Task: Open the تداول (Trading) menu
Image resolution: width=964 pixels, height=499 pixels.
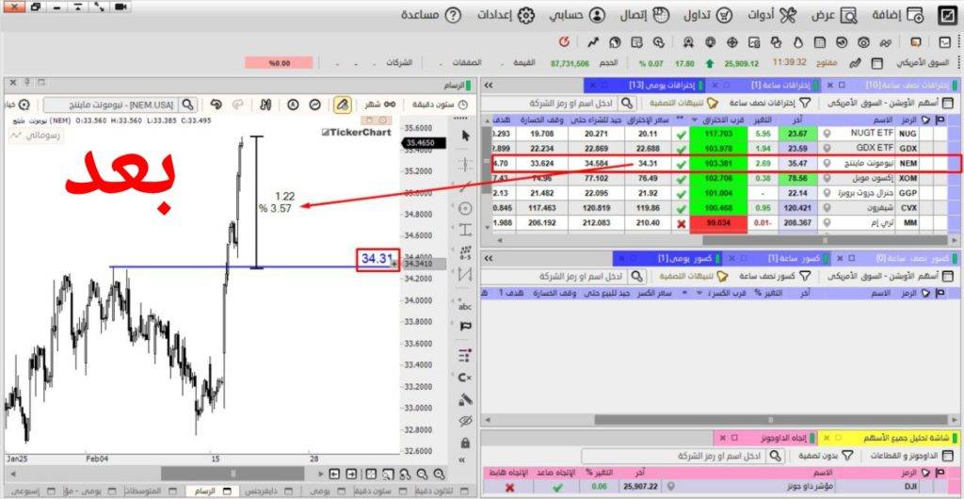Action: pos(709,15)
